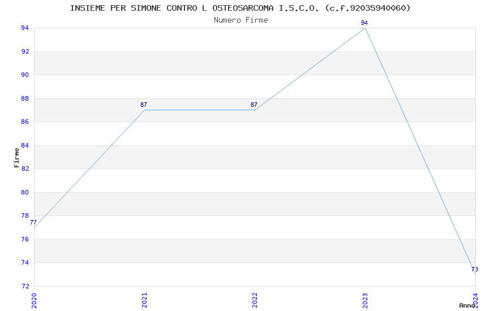
Task: Click the data label 73 at 2024
Action: click(475, 269)
